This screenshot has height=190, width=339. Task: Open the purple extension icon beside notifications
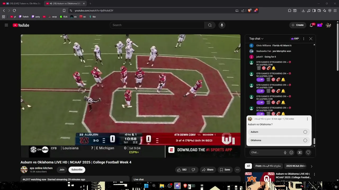tap(319, 25)
